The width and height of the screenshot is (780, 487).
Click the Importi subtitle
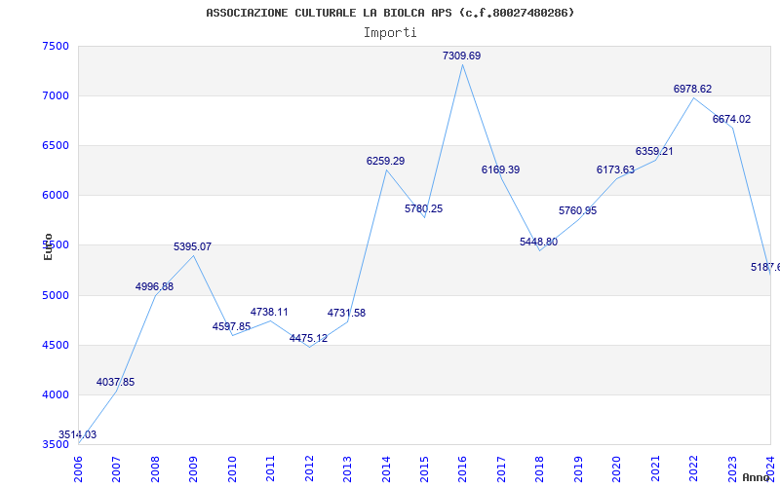(x=390, y=33)
